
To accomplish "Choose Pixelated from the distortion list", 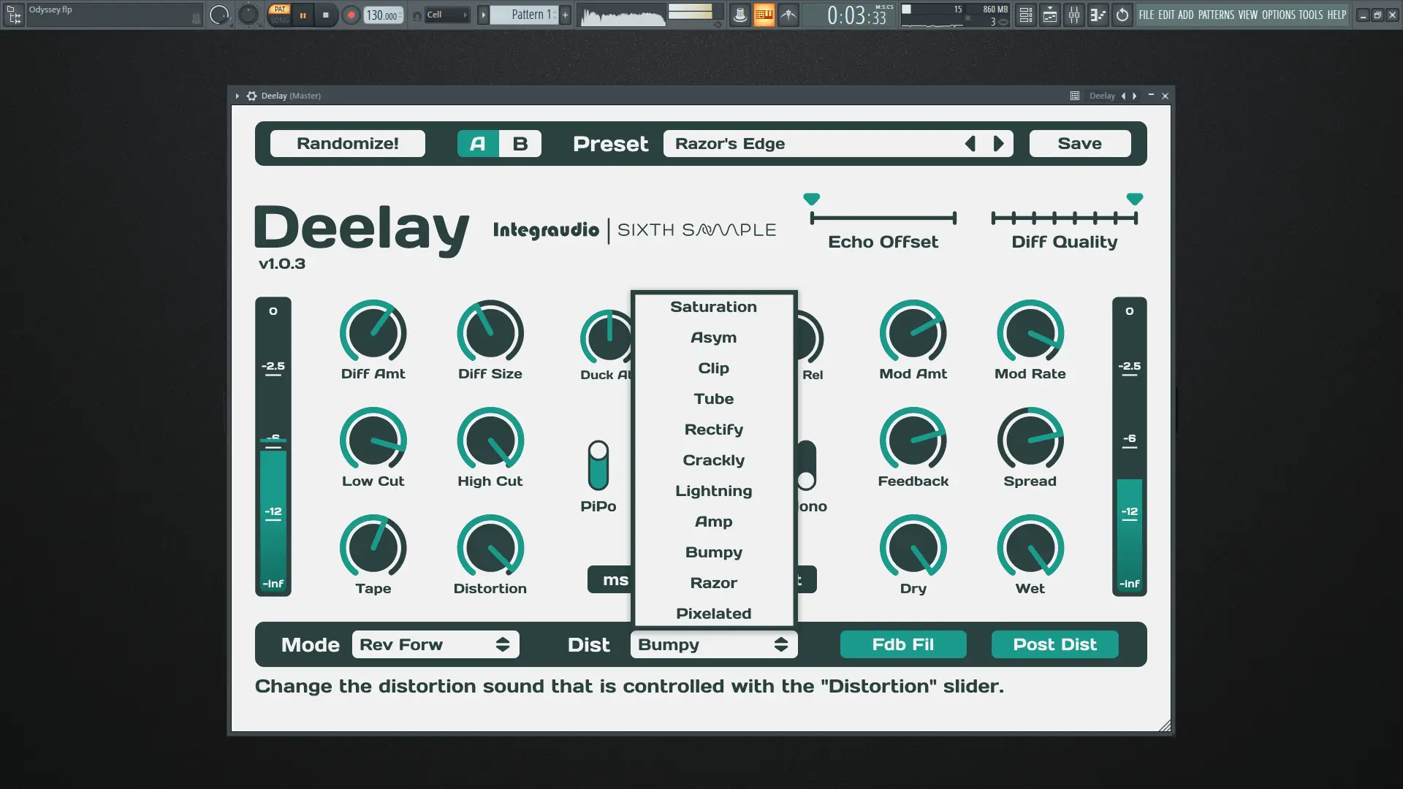I will coord(713,614).
